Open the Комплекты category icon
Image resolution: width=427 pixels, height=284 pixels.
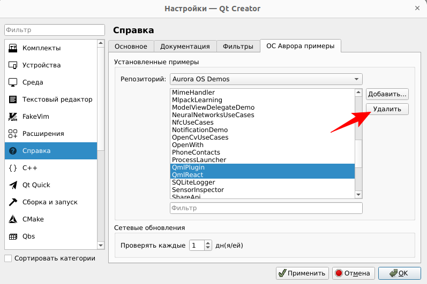coord(13,48)
